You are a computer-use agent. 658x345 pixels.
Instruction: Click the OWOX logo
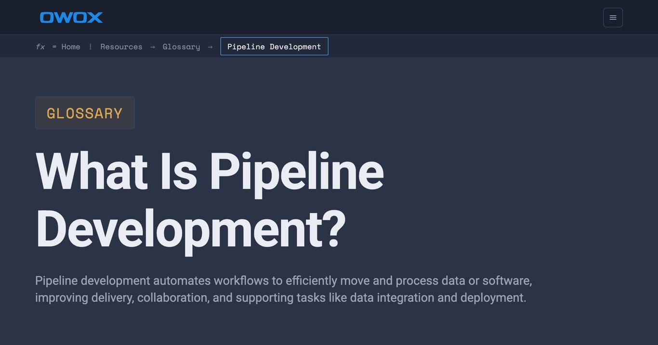click(x=71, y=17)
